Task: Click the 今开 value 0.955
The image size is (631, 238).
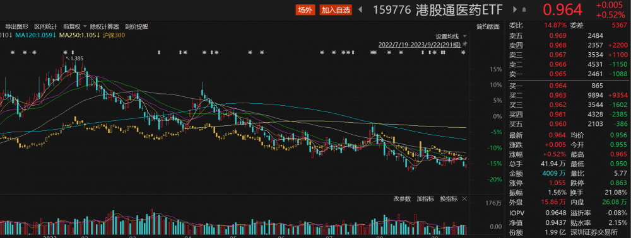Action: pyautogui.click(x=619, y=145)
